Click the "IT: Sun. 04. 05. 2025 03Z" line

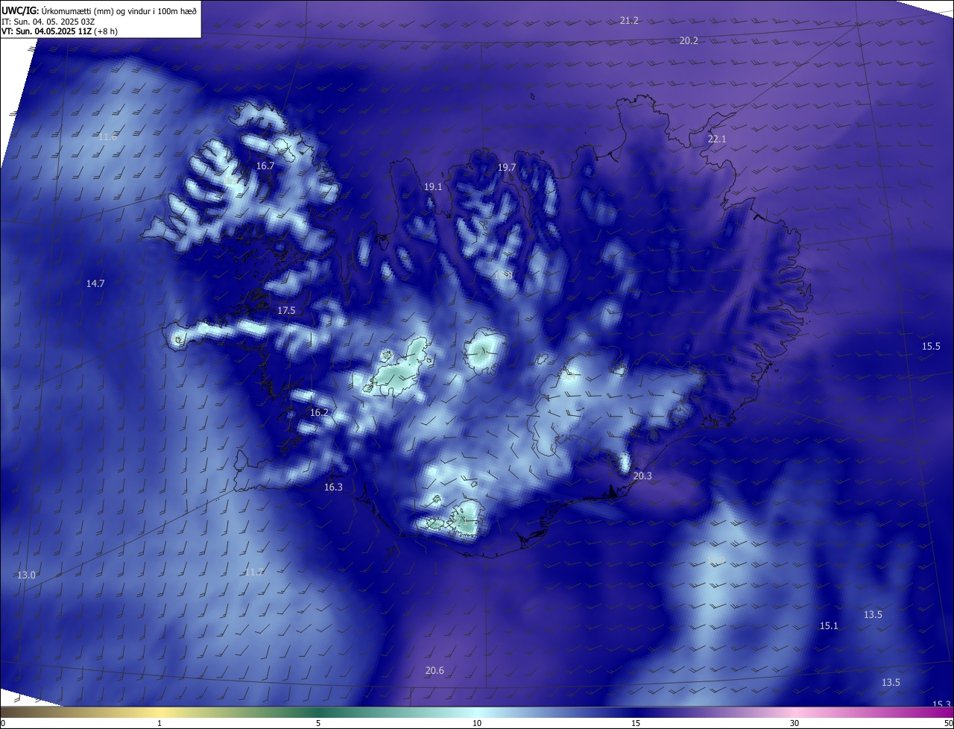[48, 22]
